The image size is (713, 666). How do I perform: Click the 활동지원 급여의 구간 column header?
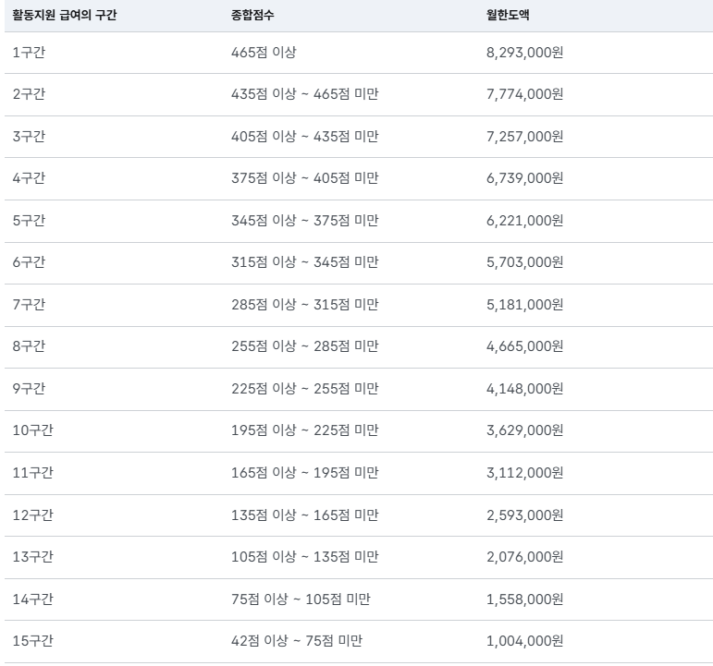click(65, 16)
